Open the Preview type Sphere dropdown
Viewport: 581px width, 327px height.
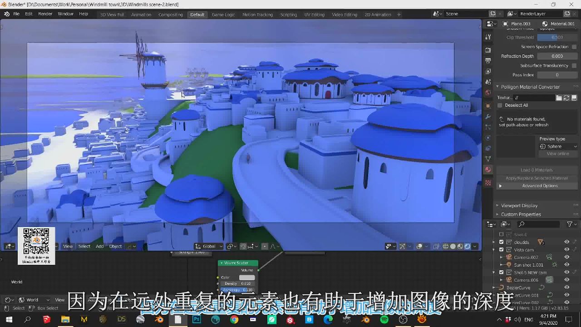click(558, 146)
